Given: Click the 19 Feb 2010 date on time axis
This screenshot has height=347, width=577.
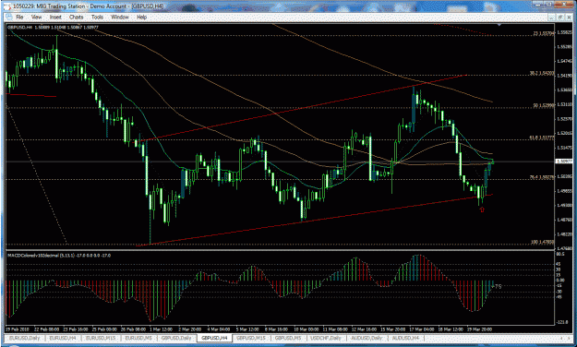Looking at the screenshot, I should [18, 329].
